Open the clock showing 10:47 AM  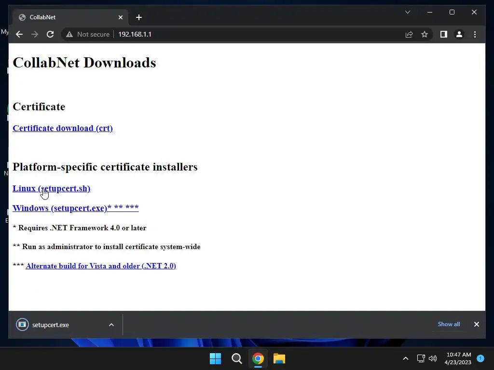tap(458, 358)
